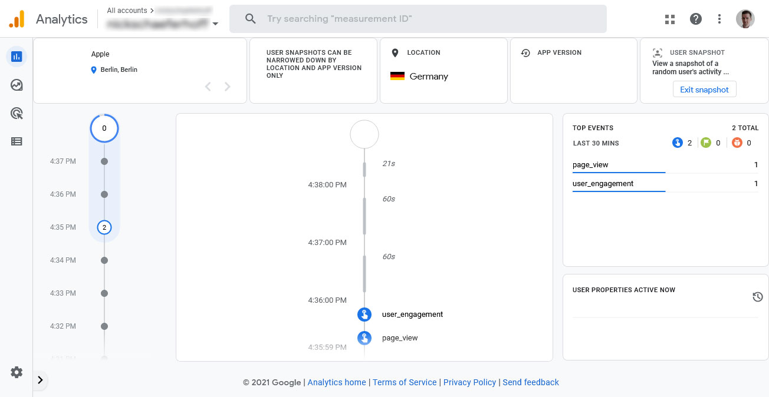The image size is (769, 397).
Task: Click the User Snapshot icon
Action: click(x=658, y=52)
